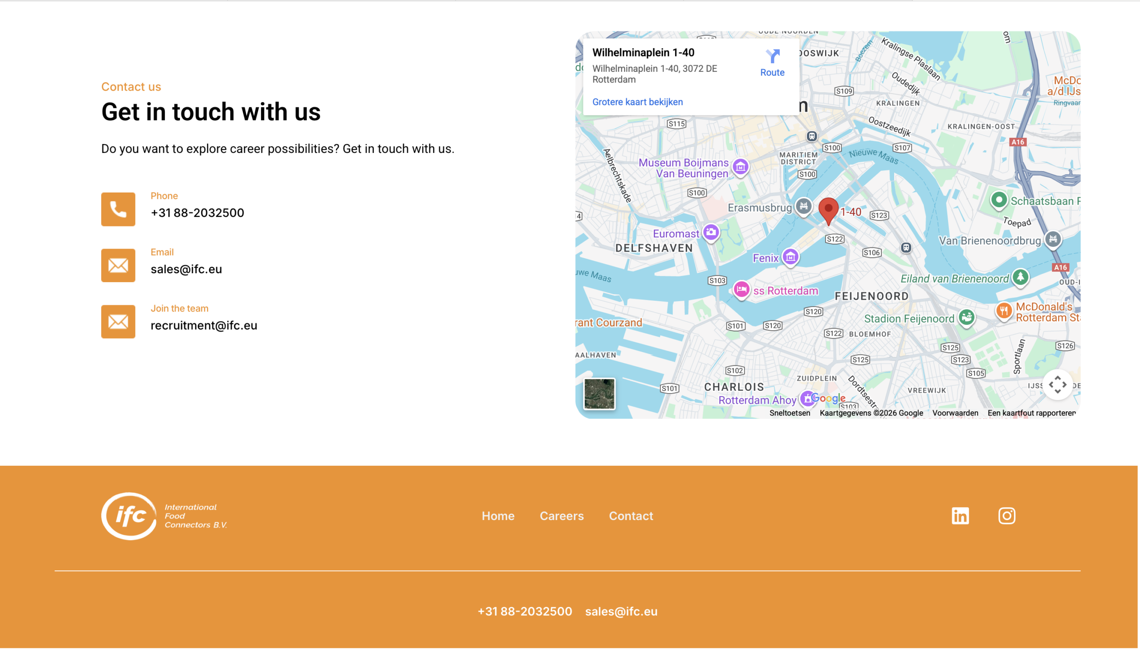Click the phone number +31 88-2032500 in contact section
Image resolution: width=1140 pixels, height=652 pixels.
click(x=197, y=213)
